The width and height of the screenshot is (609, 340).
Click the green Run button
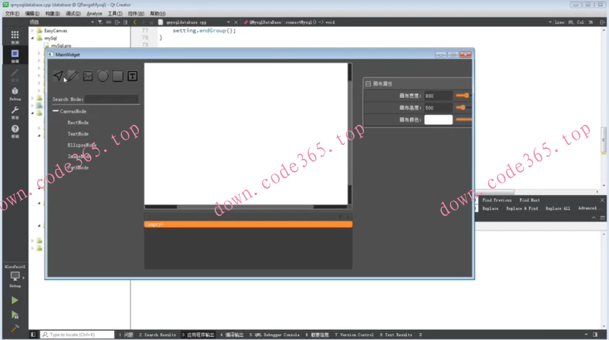click(x=15, y=301)
